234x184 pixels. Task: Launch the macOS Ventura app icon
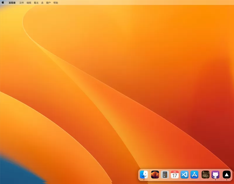pyautogui.click(x=155, y=175)
